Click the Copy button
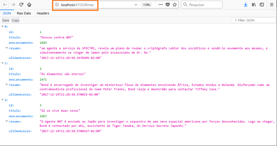277x146 pixels. pos(15,20)
